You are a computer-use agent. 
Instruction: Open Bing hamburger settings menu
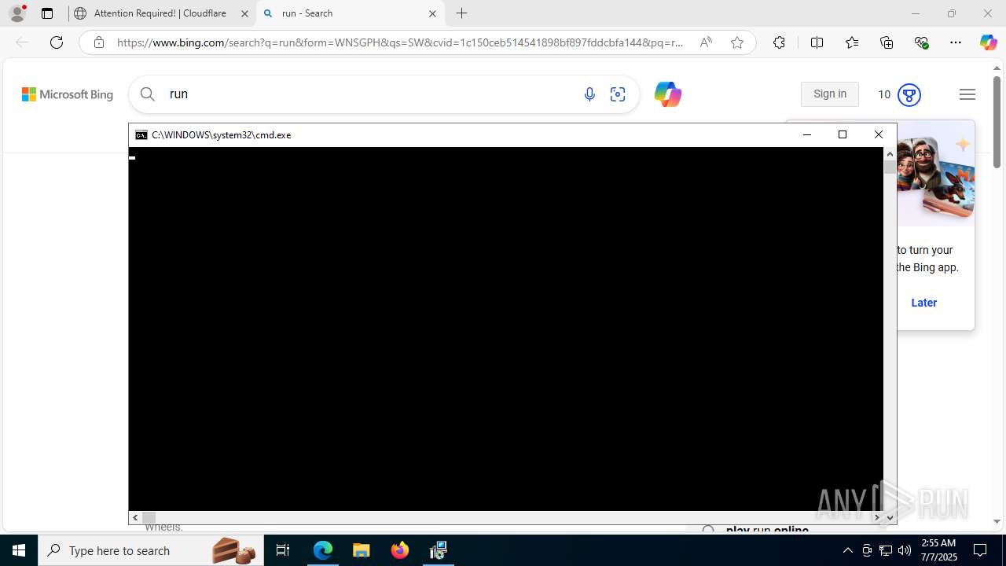tap(967, 94)
